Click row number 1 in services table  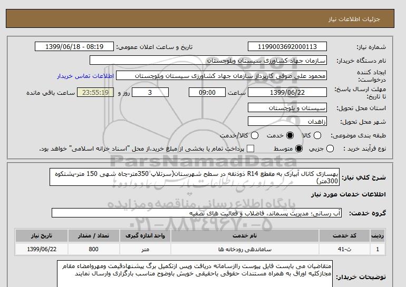click(378, 249)
